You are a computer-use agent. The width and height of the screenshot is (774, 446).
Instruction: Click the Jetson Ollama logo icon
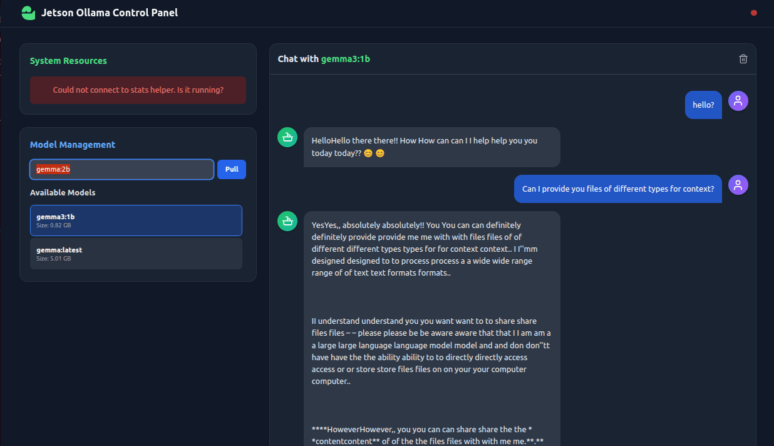pos(28,13)
